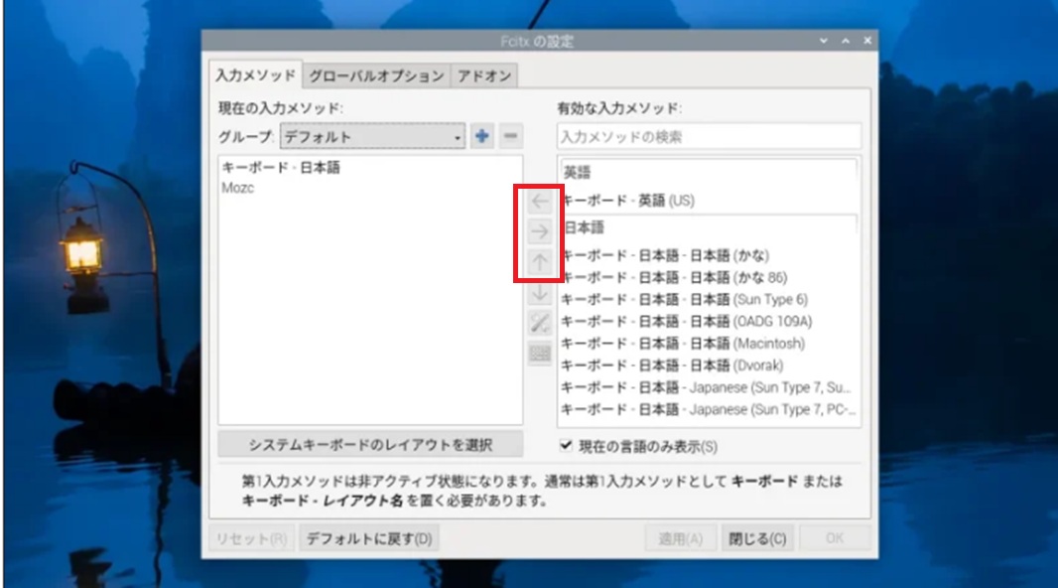Select the 入力メソッド tab
Image resolution: width=1058 pixels, height=588 pixels.
255,75
